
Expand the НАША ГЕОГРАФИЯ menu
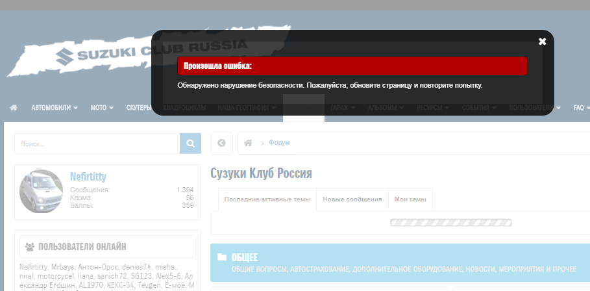point(247,108)
